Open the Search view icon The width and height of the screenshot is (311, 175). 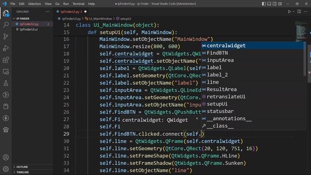tap(6, 25)
